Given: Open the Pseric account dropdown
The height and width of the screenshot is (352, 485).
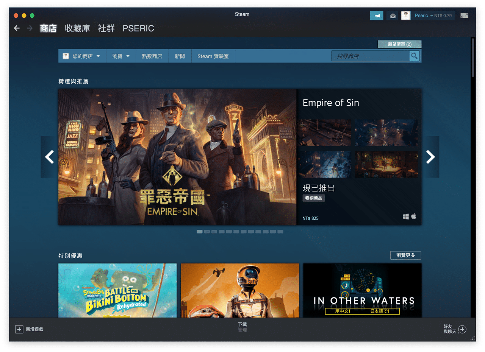Looking at the screenshot, I should pyautogui.click(x=424, y=16).
